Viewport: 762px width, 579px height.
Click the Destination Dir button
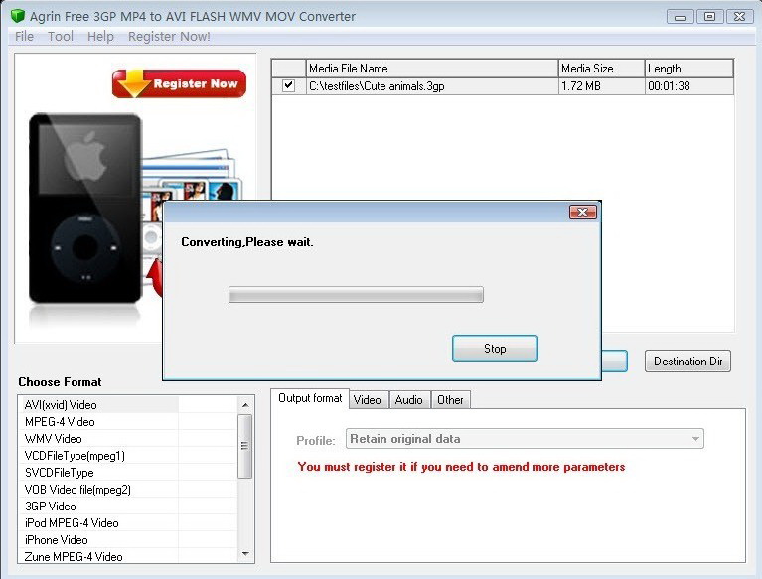coord(687,362)
